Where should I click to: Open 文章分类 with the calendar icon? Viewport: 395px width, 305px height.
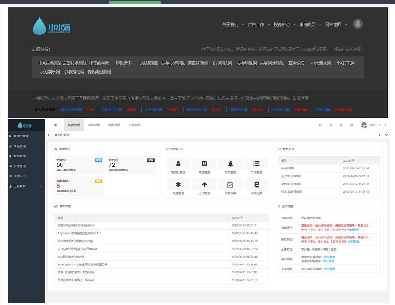[x=230, y=184]
